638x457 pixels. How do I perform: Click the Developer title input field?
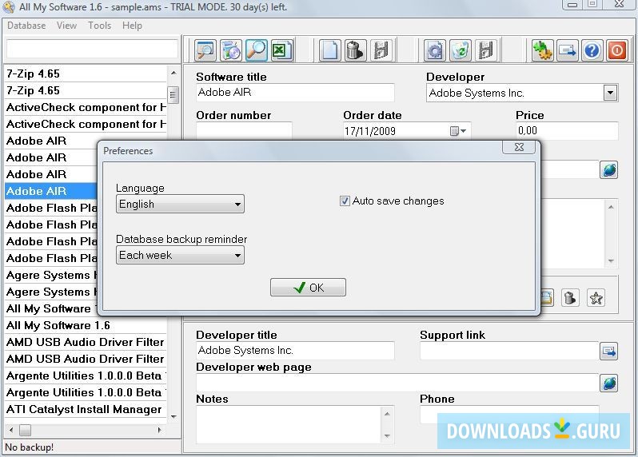[295, 351]
